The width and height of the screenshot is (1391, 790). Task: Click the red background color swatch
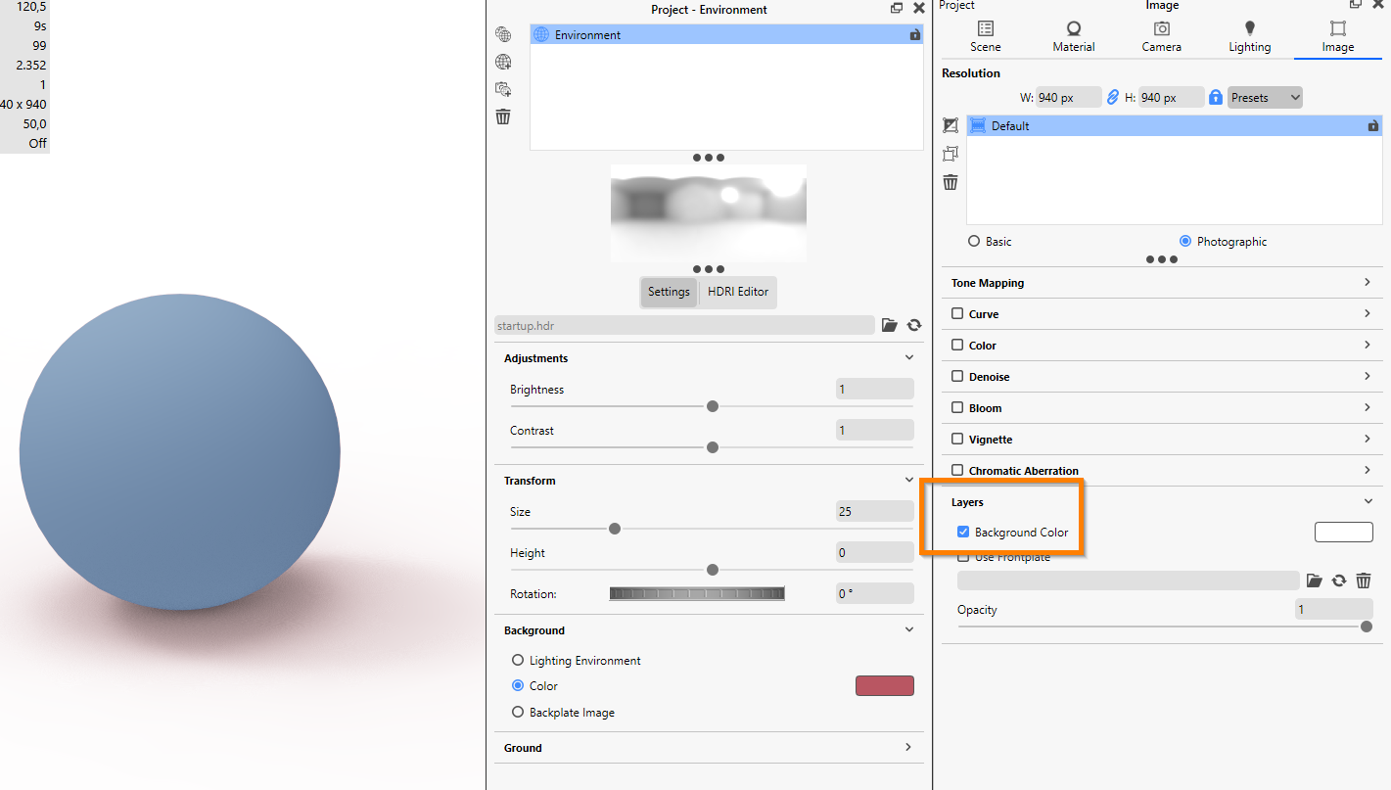coord(885,685)
